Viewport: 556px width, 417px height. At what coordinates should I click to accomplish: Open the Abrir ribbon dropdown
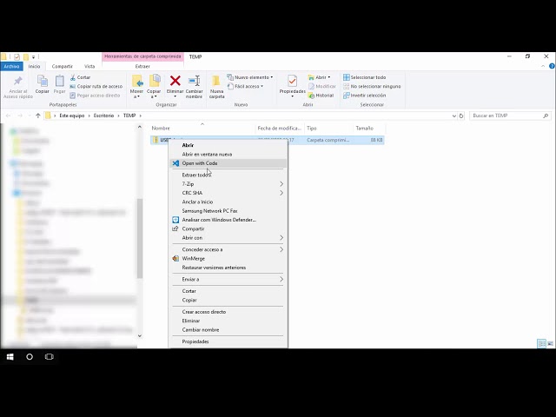[x=319, y=77]
